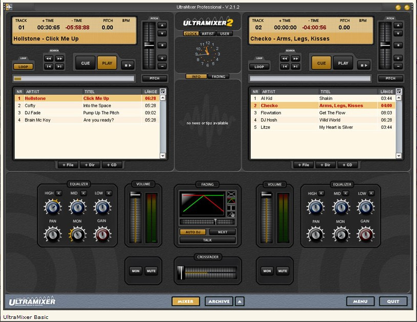Image resolution: width=417 pixels, height=322 pixels.
Task: Click the TALK button
Action: [x=207, y=240]
